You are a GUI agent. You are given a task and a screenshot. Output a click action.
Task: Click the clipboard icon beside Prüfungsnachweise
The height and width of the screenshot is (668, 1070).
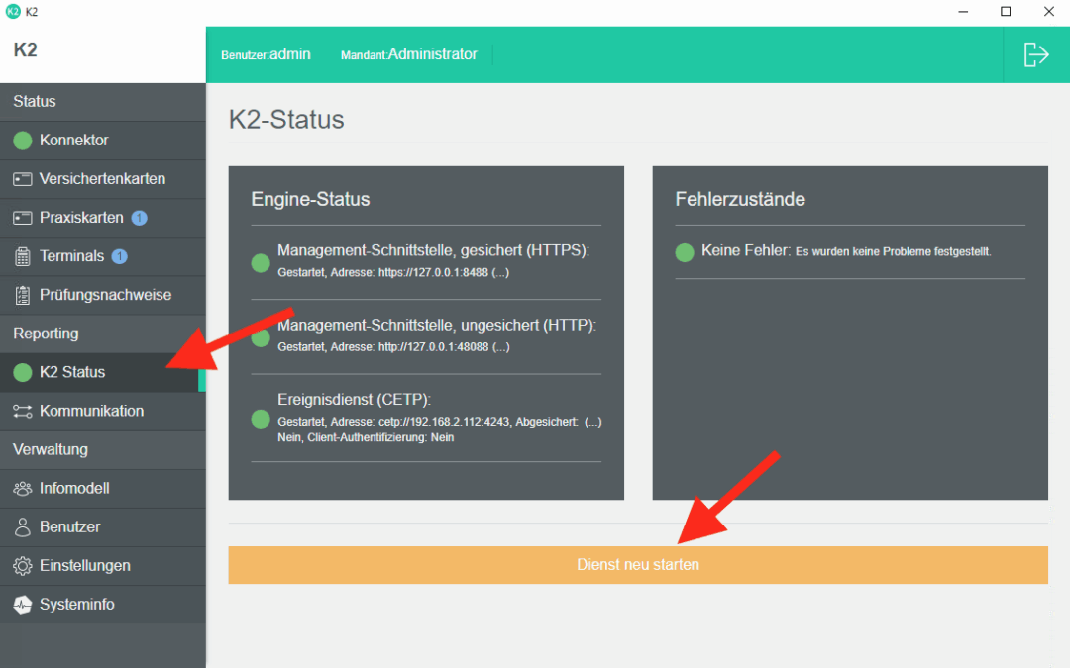23,295
